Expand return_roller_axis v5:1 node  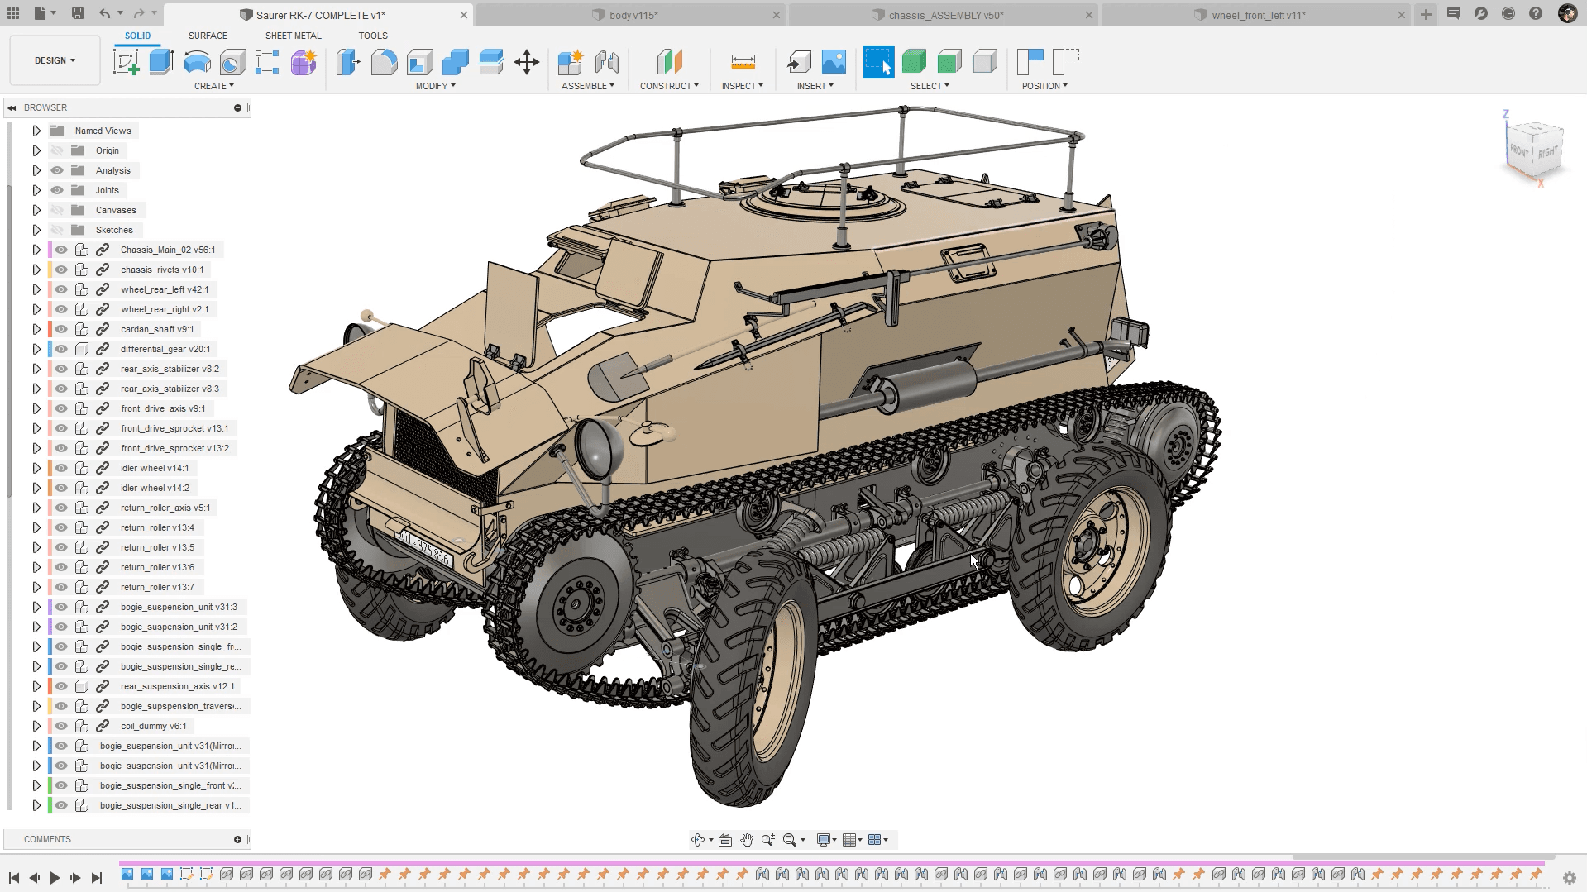coord(36,508)
